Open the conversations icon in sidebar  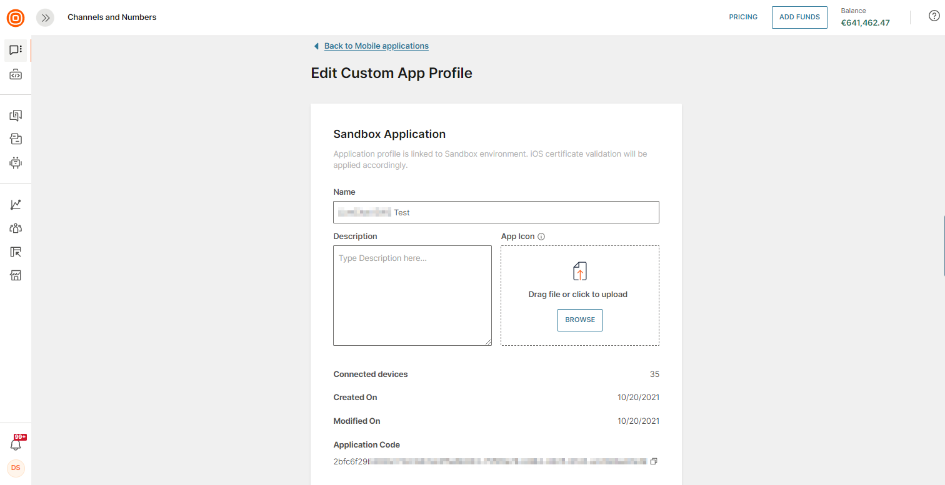point(16,115)
